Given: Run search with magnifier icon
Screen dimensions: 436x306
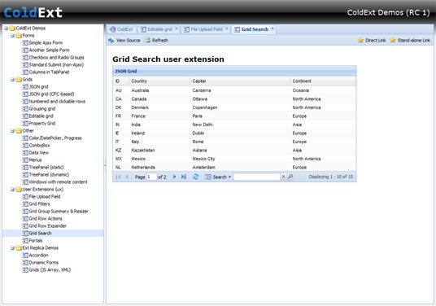Looking at the screenshot, I should click(x=290, y=177).
